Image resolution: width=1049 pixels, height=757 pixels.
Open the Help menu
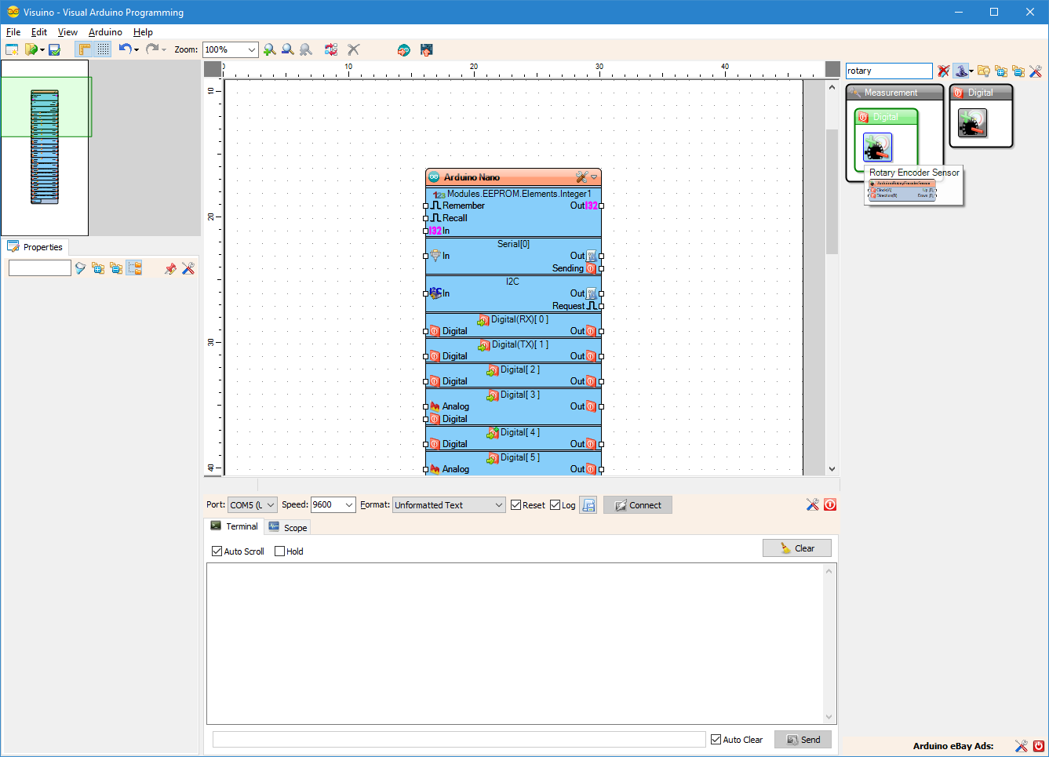(x=143, y=32)
